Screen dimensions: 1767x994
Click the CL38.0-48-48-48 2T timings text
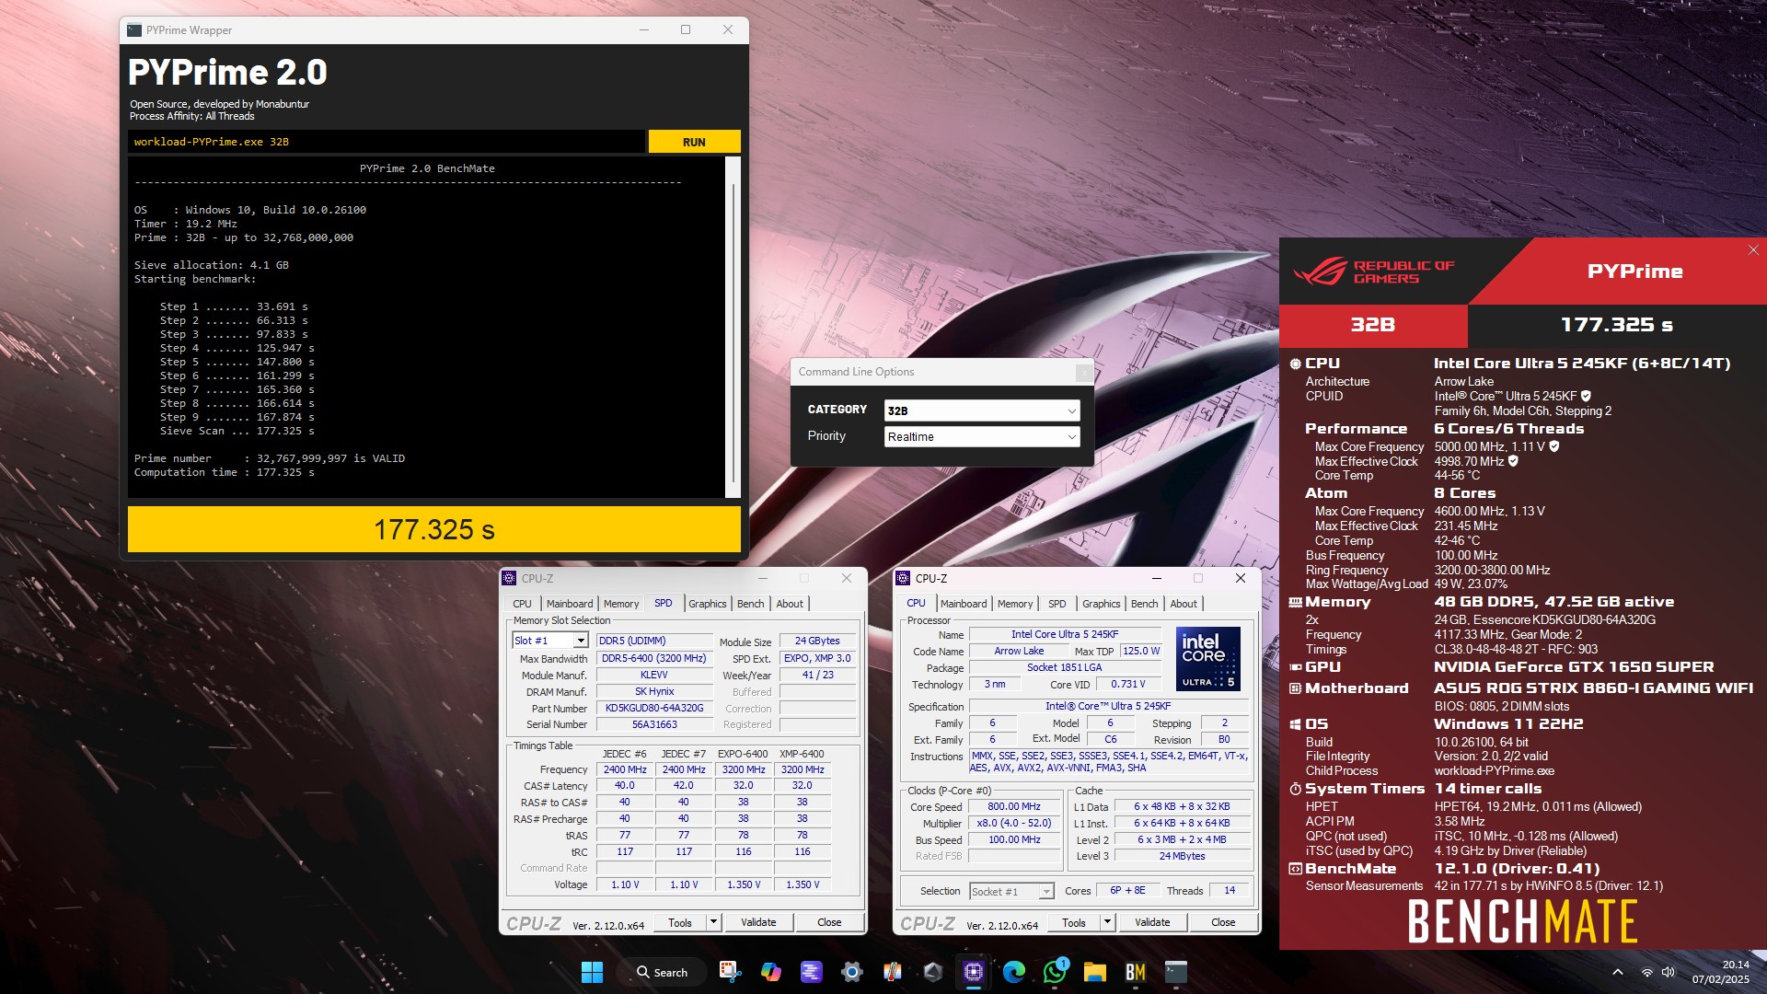point(1516,649)
